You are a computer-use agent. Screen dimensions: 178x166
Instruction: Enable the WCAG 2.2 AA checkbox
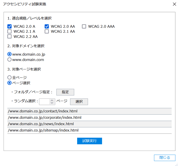(9, 36)
